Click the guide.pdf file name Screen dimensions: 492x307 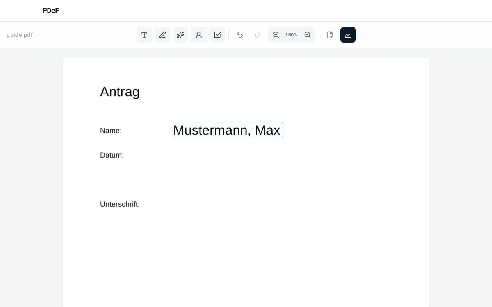[x=20, y=35]
